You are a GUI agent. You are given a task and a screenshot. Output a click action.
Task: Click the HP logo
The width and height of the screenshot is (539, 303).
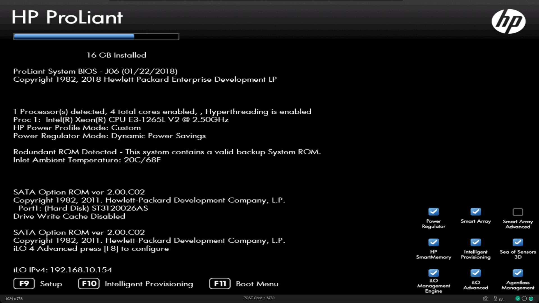[x=508, y=21]
